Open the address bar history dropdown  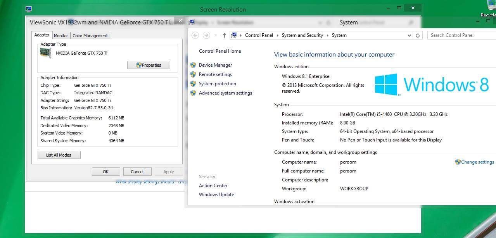409,35
